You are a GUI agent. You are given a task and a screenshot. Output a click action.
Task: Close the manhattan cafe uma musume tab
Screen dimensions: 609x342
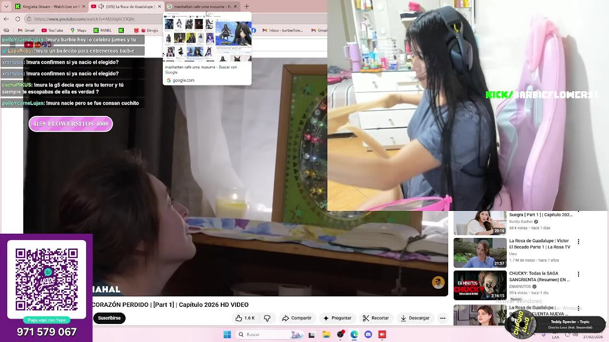pyautogui.click(x=235, y=7)
